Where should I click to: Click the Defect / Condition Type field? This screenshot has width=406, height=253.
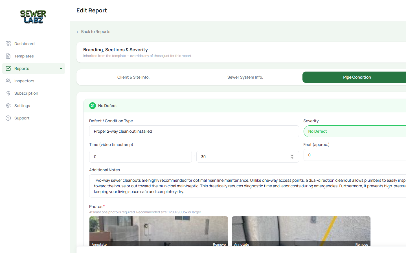[x=194, y=131]
